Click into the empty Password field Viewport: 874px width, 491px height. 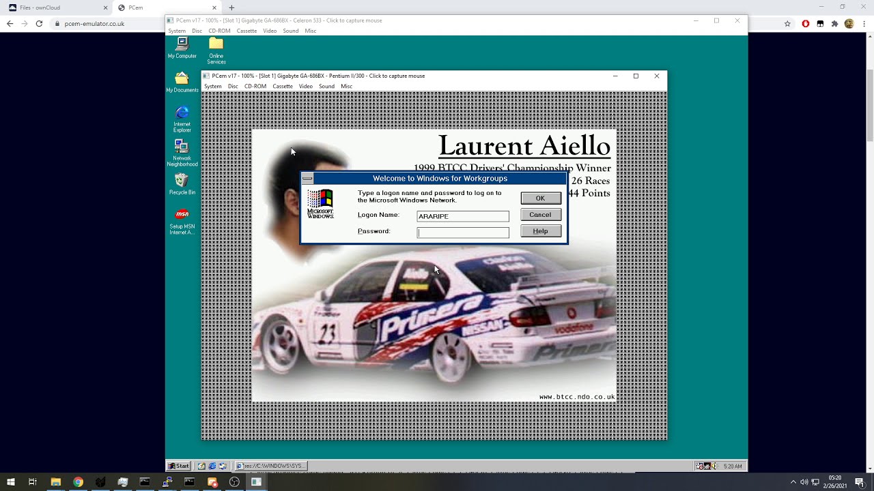coord(463,233)
